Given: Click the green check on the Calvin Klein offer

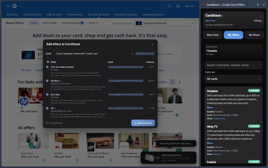Looking at the screenshot, I should (x=177, y=115).
